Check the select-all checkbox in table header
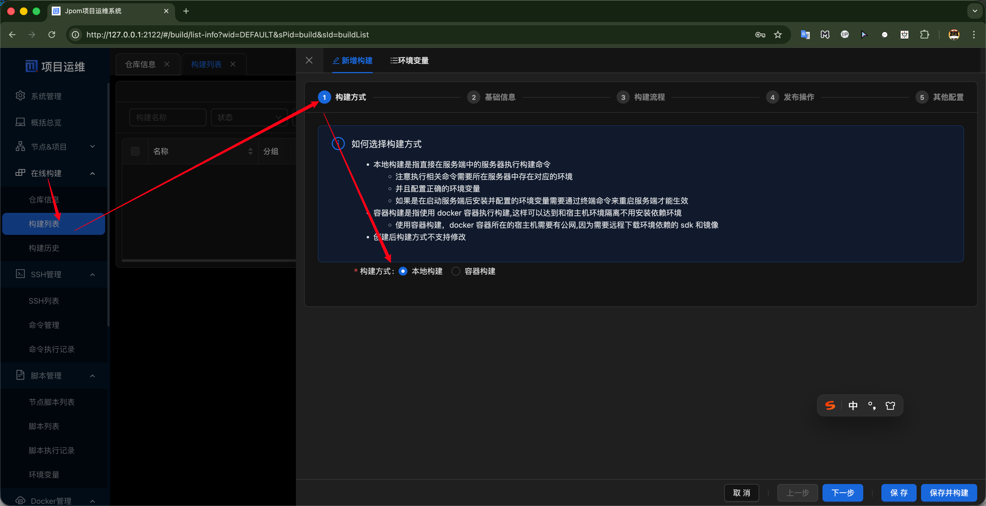 [135, 152]
